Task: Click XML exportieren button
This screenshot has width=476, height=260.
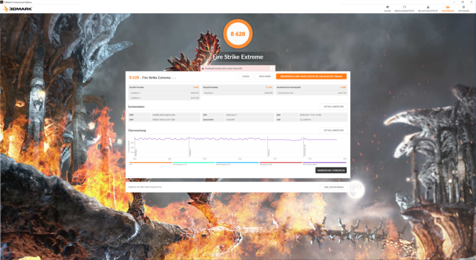Action: click(x=334, y=187)
